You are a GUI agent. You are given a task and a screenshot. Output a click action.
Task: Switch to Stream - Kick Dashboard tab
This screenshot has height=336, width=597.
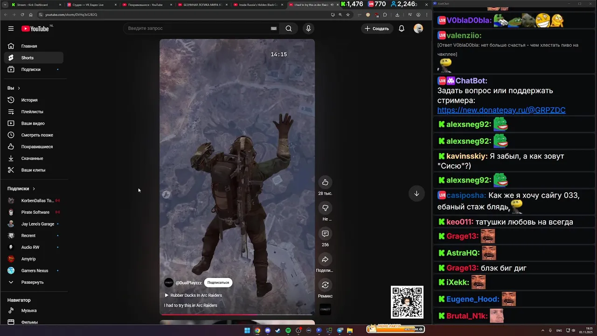pos(35,5)
